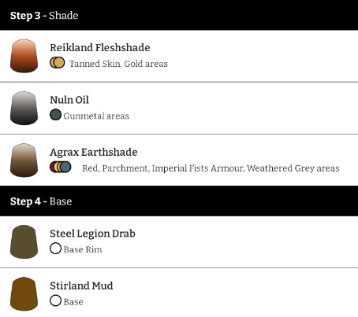Select the Agrax Earthshade four-color swatch group
This screenshot has height=317, width=358.
point(61,167)
